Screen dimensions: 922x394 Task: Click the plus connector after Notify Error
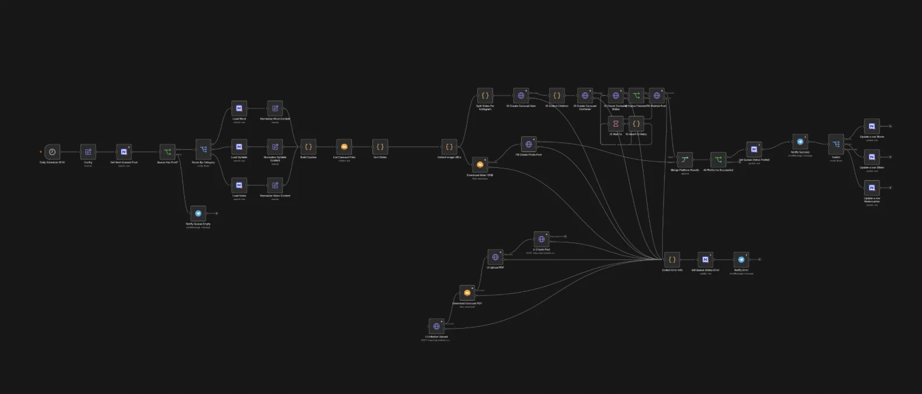[x=759, y=259]
